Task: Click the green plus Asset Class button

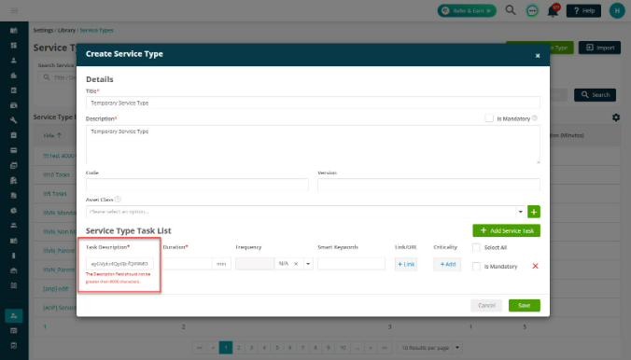Action: pos(534,212)
